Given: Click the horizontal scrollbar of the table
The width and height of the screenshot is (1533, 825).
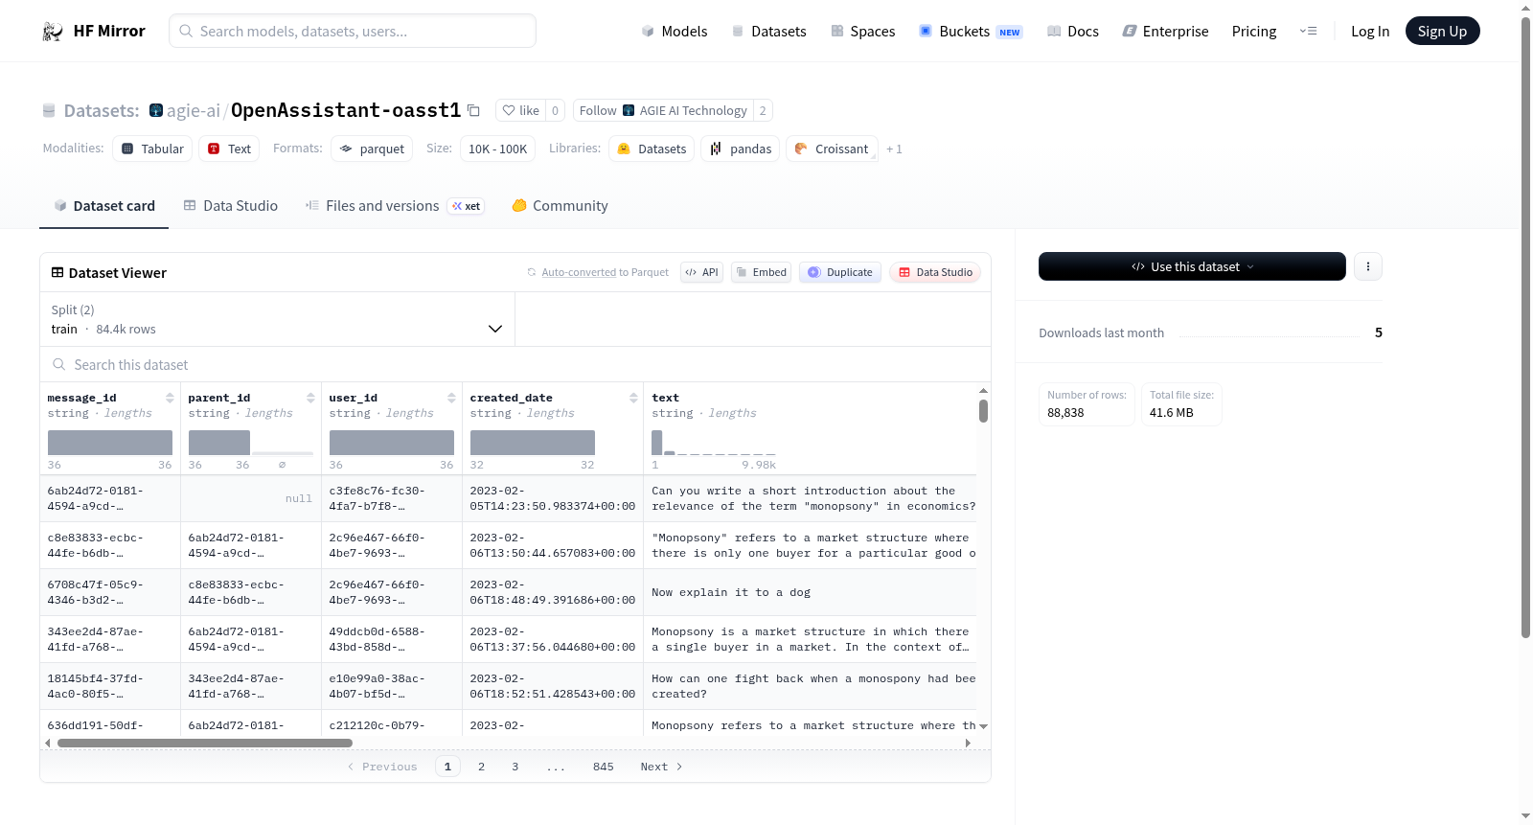Looking at the screenshot, I should [x=205, y=743].
